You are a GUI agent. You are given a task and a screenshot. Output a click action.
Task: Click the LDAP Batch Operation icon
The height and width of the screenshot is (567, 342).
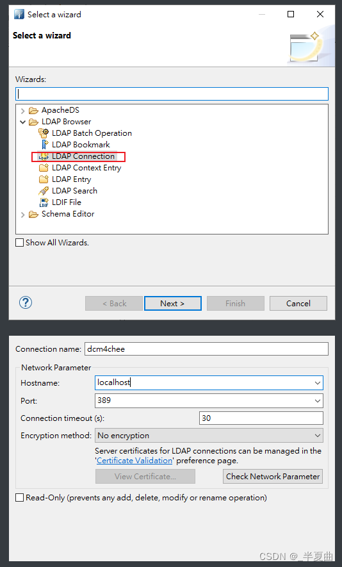point(44,133)
